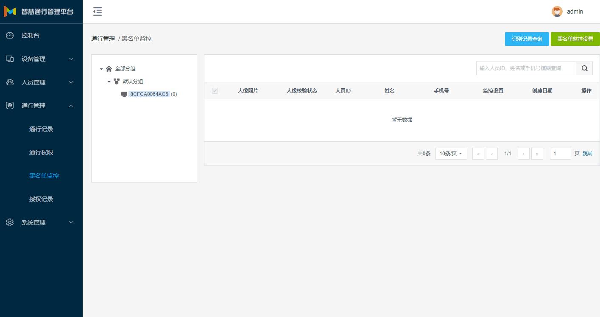
Task: Focus the person ID search input field
Action: point(526,68)
